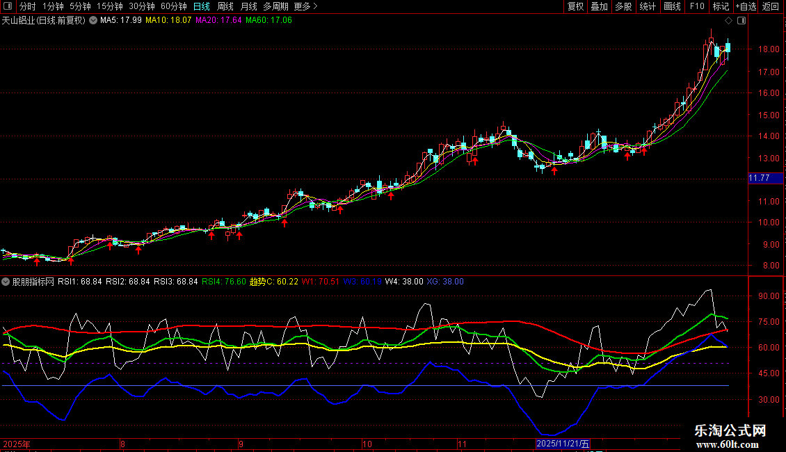Toggle the right side panel icon
The image size is (786, 452).
click(741, 21)
